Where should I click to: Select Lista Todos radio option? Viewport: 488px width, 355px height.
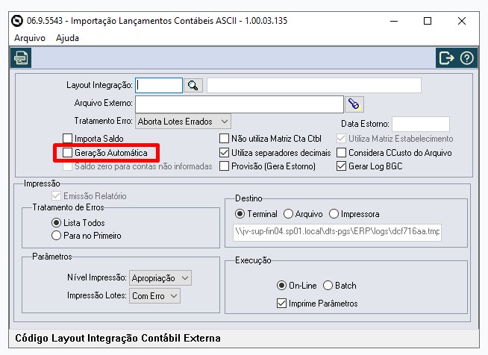[56, 223]
